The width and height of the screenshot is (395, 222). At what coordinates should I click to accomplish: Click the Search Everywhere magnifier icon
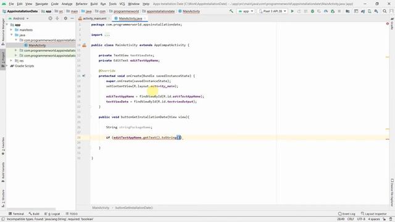click(385, 11)
